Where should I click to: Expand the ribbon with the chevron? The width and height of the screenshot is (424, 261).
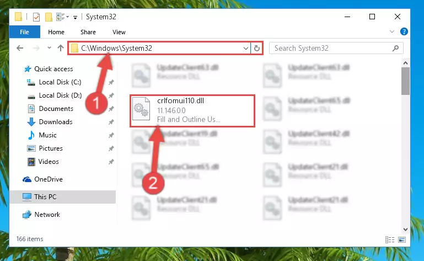pos(392,31)
